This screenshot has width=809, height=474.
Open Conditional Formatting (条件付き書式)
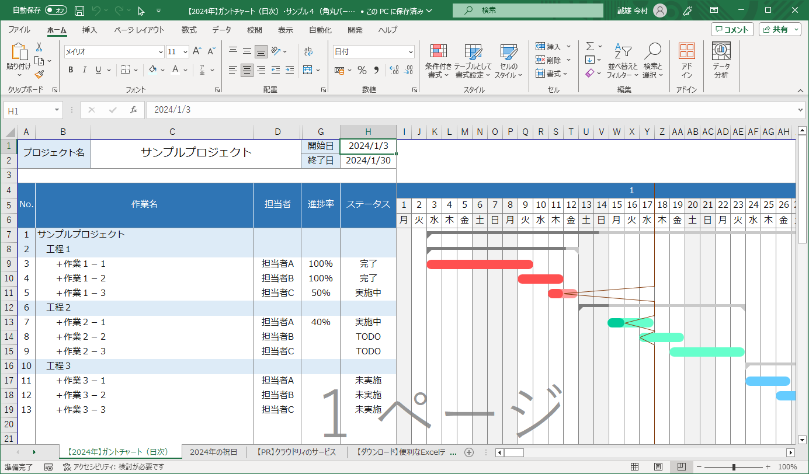438,61
